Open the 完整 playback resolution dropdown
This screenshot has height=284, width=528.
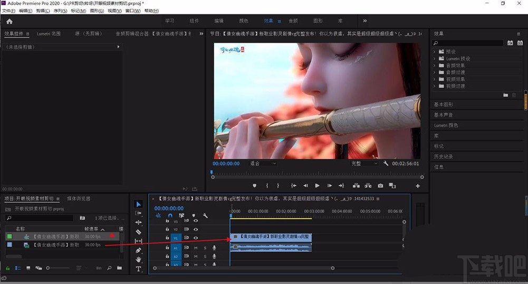[364, 163]
